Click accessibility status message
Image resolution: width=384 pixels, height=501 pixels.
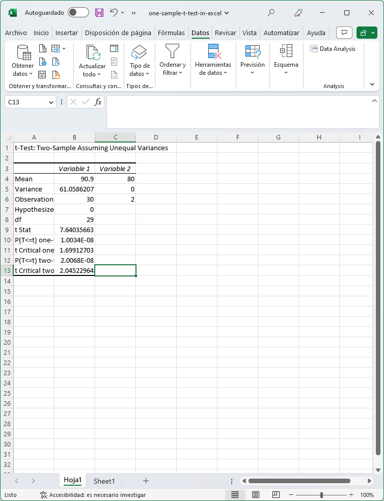(93, 495)
